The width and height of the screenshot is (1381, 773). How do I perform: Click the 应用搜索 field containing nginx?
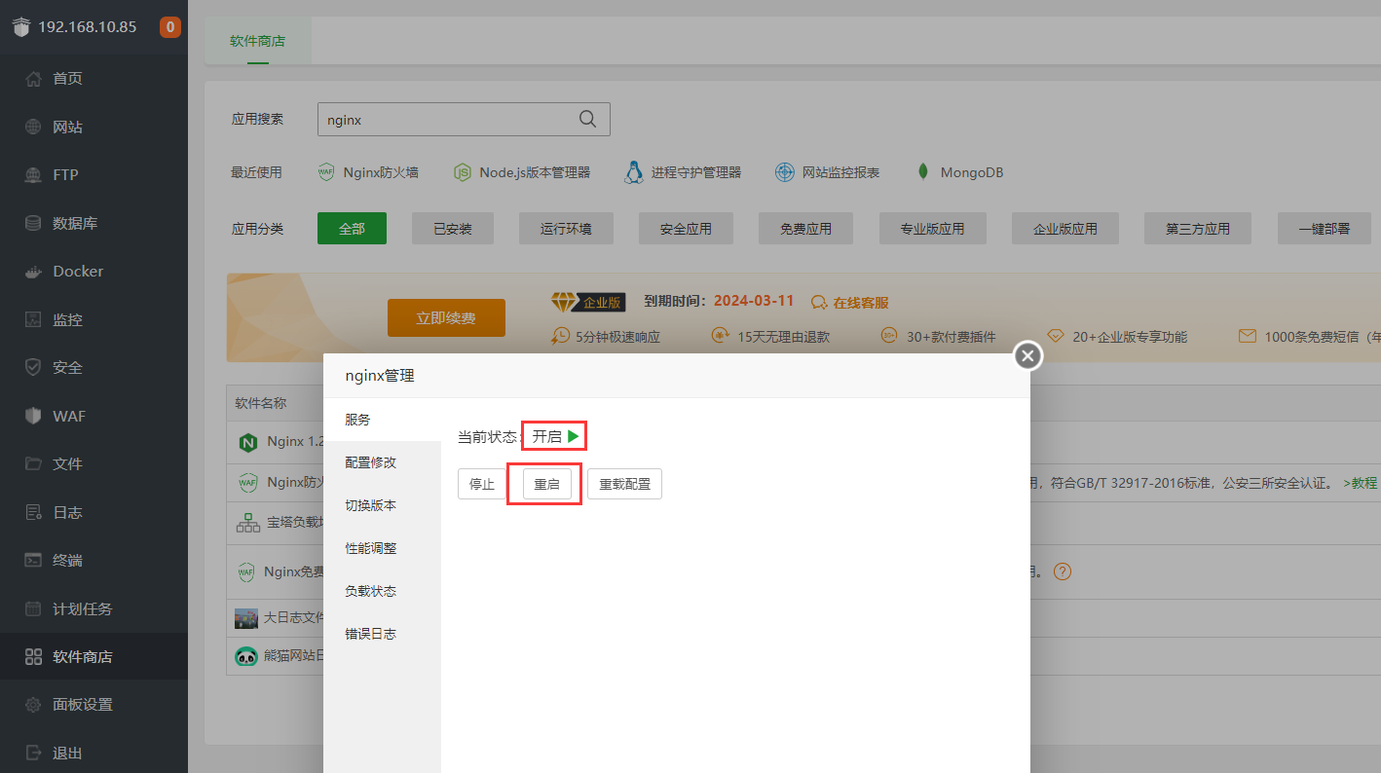click(464, 120)
